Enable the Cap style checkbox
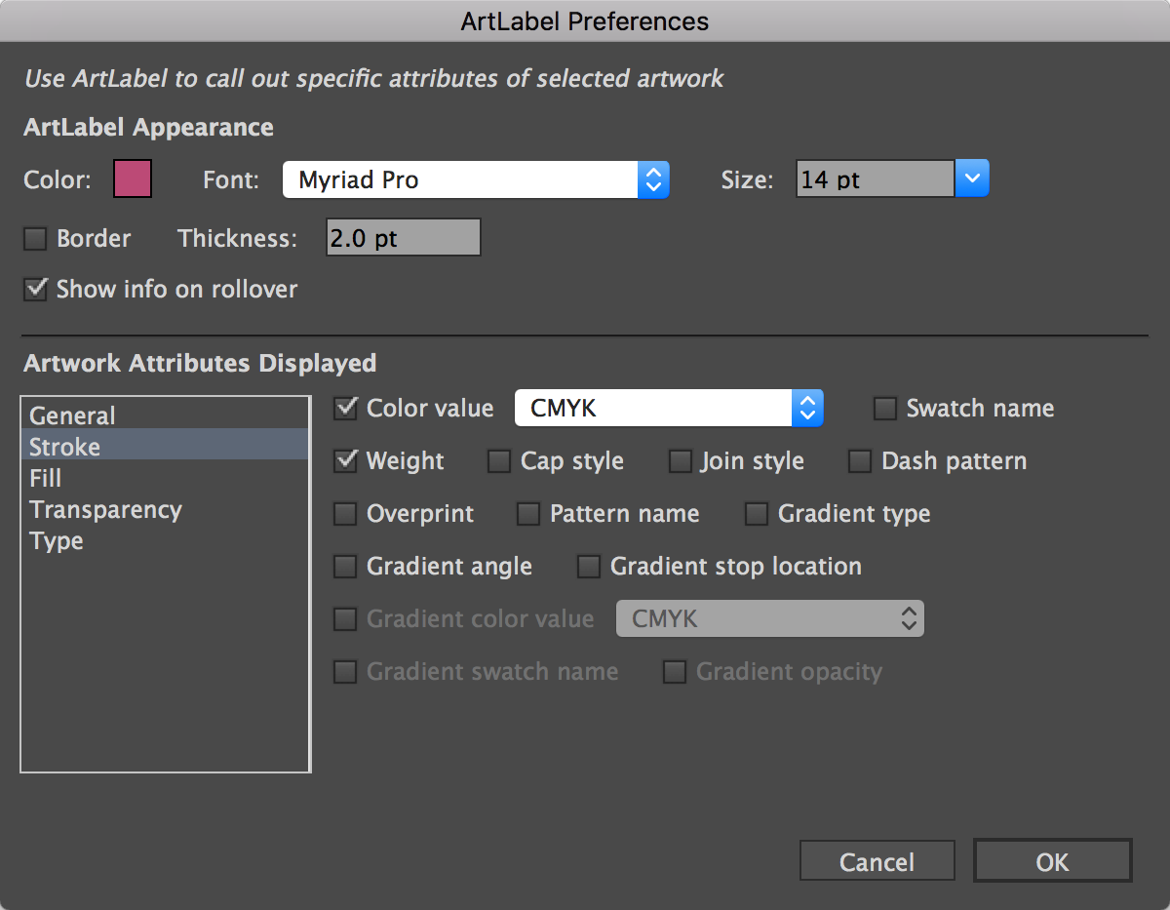The width and height of the screenshot is (1170, 910). click(x=498, y=461)
